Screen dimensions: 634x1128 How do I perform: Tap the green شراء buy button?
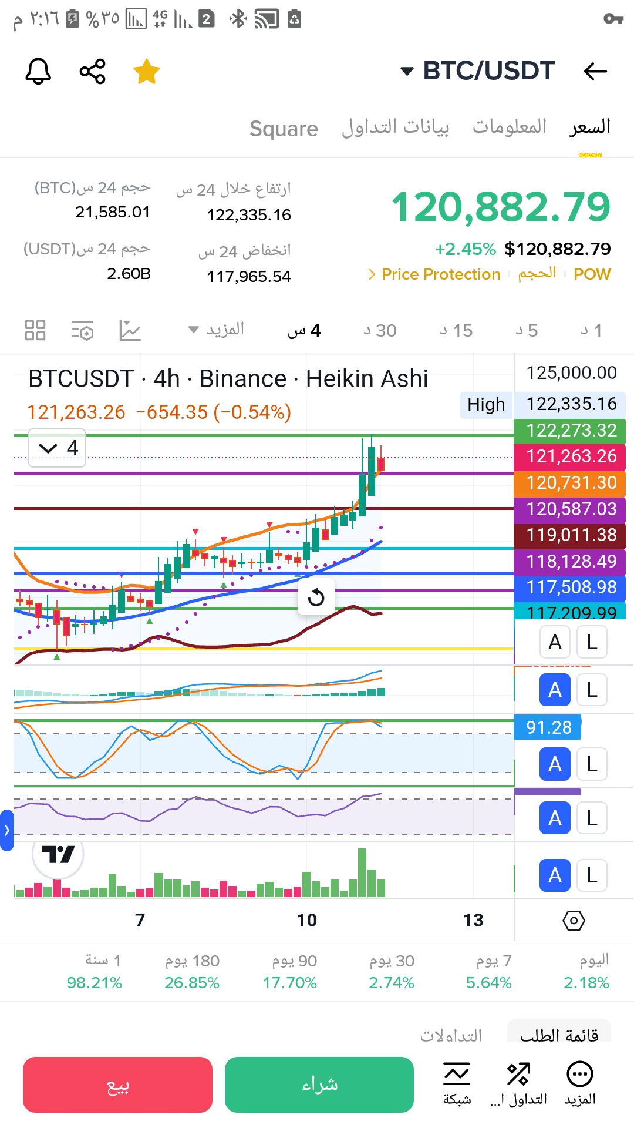click(319, 1085)
